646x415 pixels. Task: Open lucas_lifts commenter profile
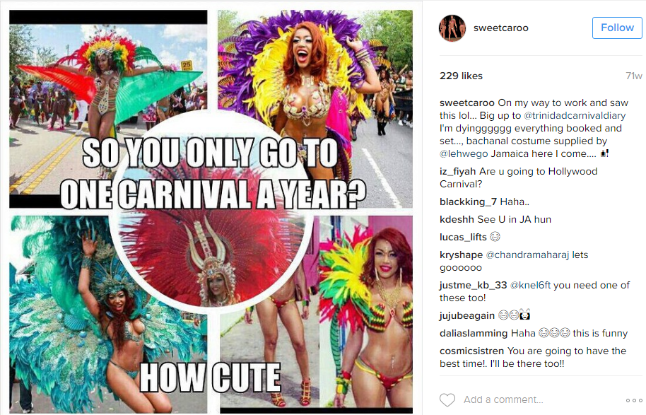(x=463, y=238)
